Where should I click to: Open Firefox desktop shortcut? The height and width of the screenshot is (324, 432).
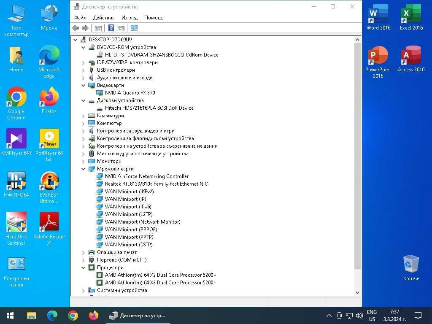[x=49, y=101]
